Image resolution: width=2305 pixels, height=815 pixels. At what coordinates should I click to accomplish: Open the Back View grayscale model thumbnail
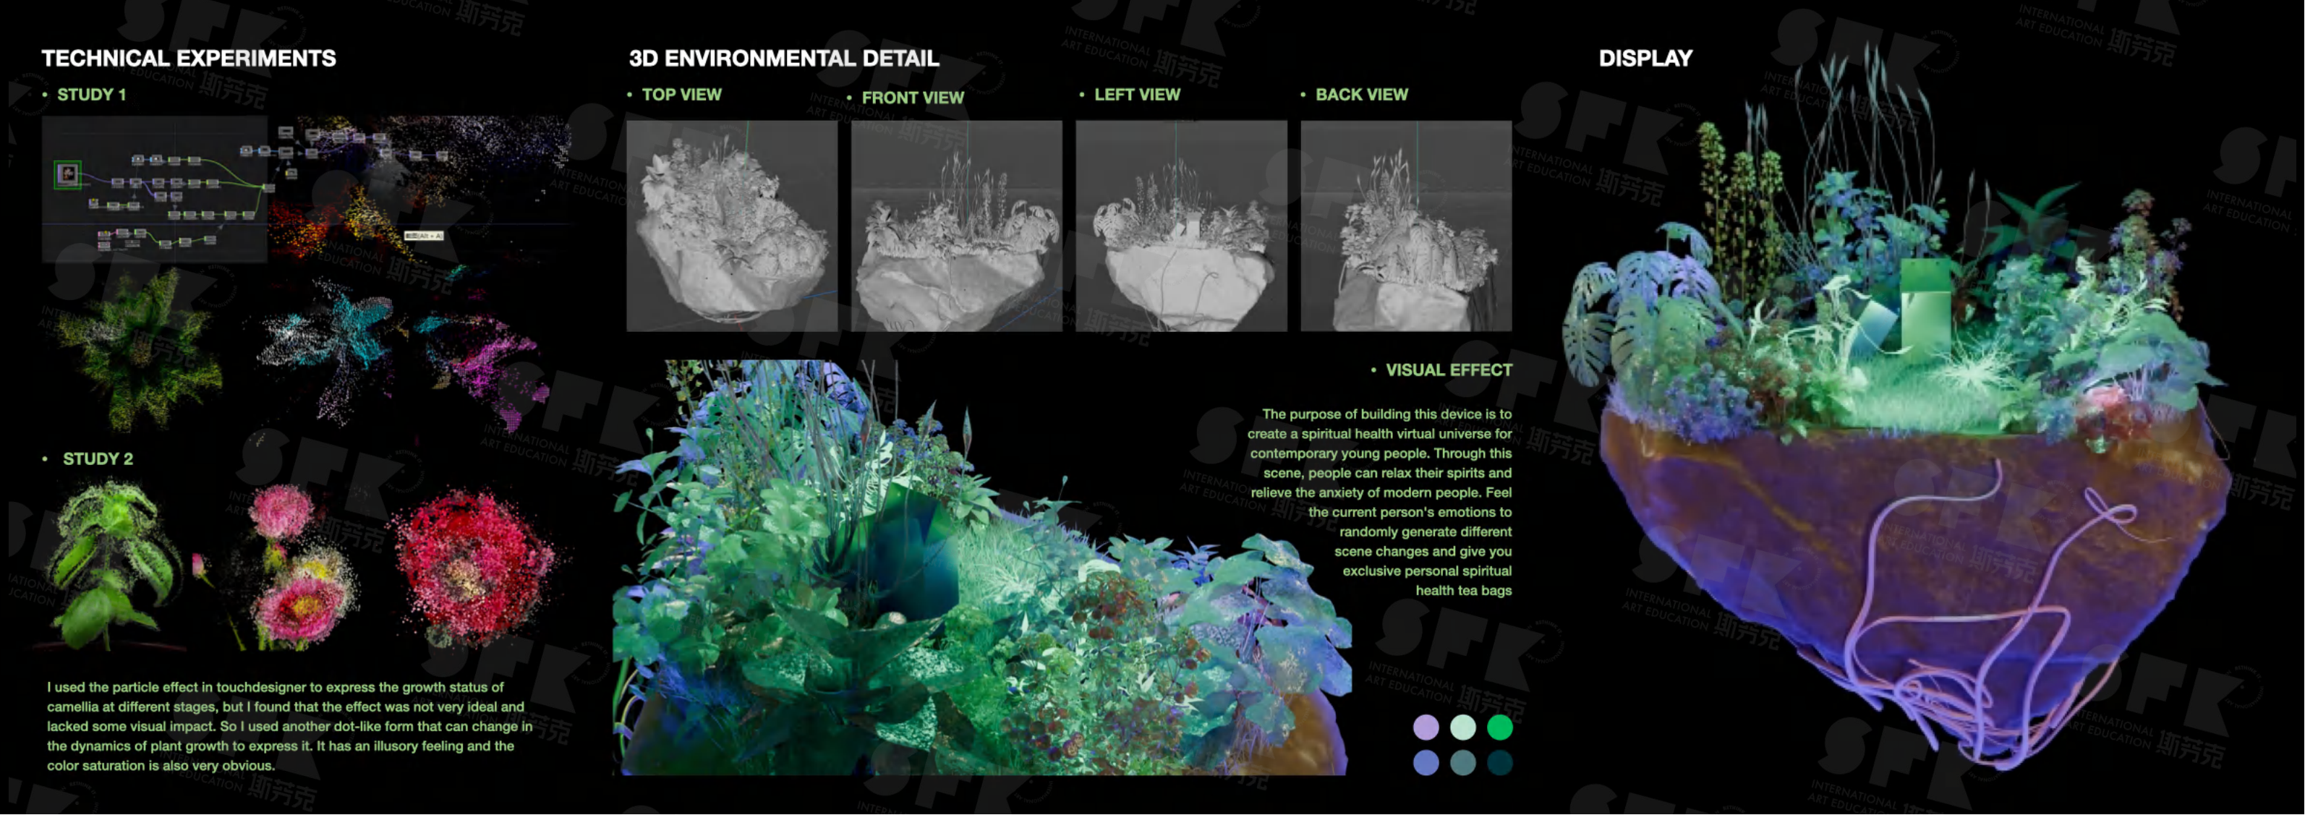point(1406,226)
